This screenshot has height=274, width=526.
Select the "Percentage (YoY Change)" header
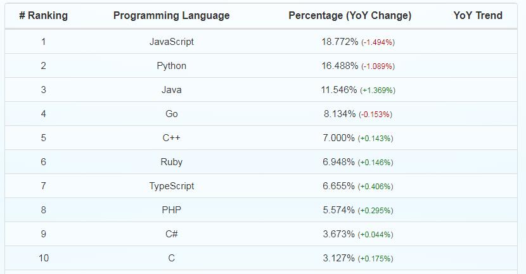(x=350, y=15)
